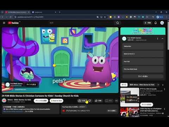Collapse the Fun Math Games ad panel
Viewport: 169px width, 127px height.
(162, 39)
